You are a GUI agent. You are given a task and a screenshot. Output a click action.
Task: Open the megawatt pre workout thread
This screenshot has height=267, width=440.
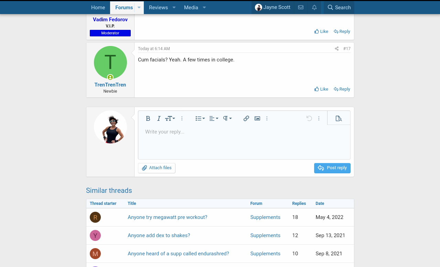coord(167,217)
